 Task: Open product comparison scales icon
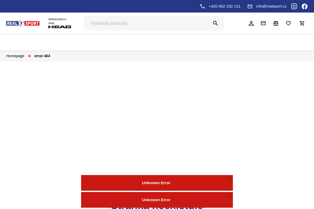(x=276, y=23)
